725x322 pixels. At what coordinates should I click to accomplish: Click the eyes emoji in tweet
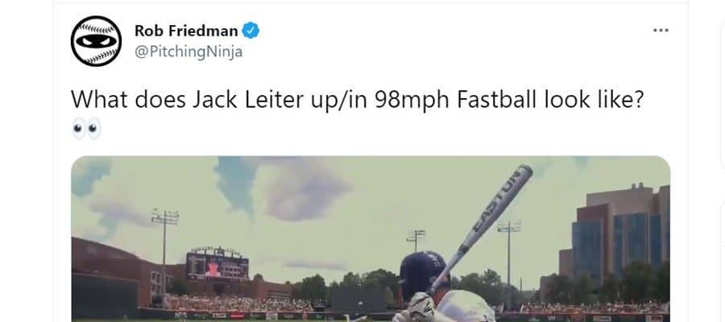click(86, 129)
